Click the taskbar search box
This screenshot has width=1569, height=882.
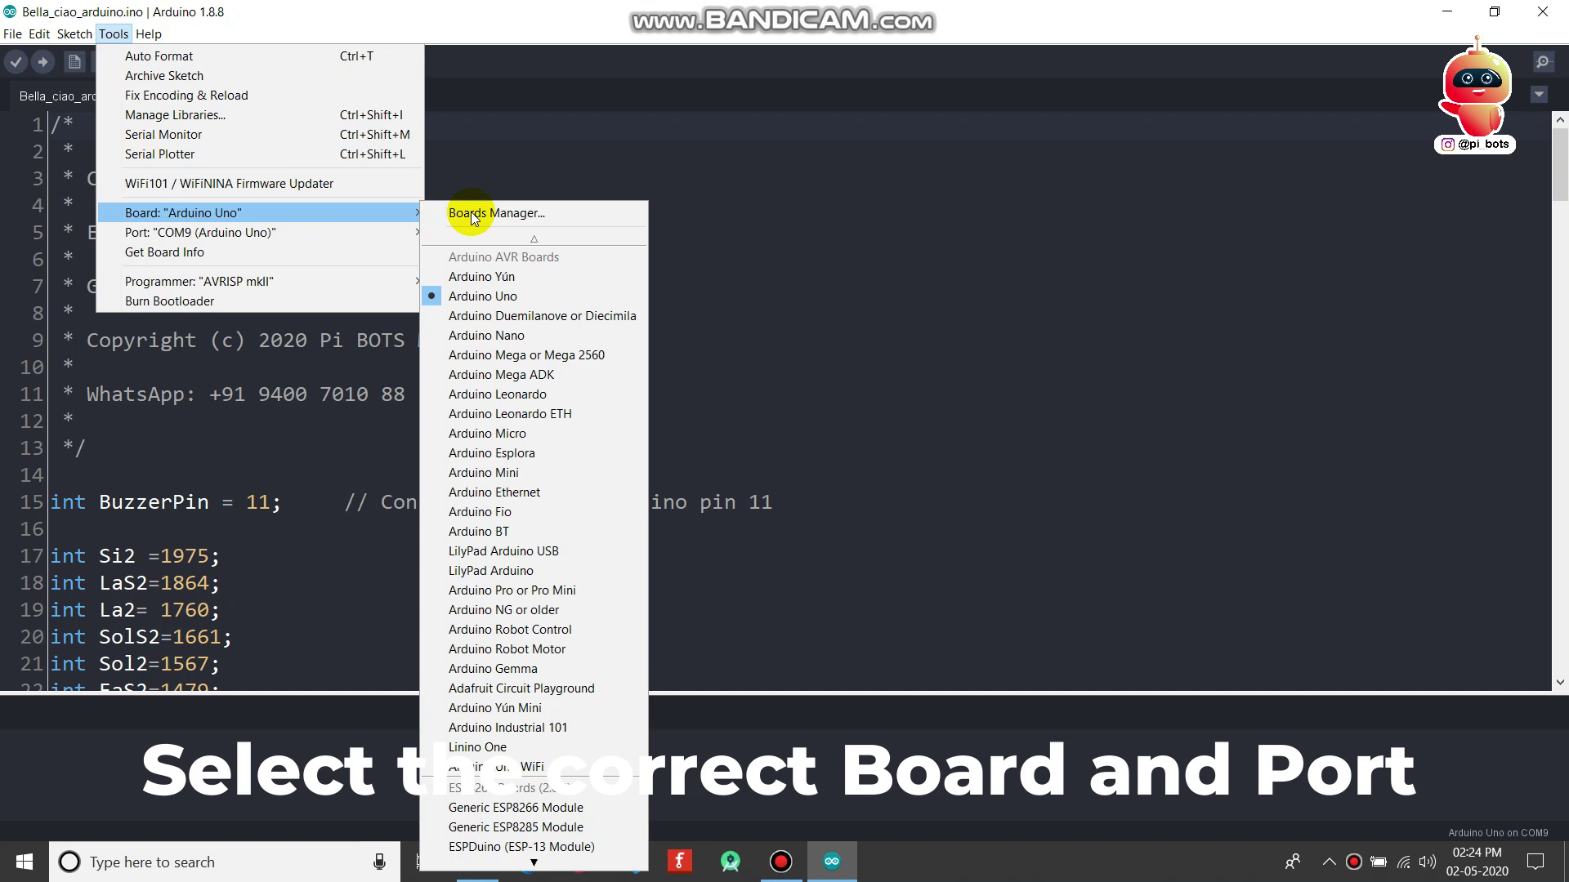click(225, 862)
